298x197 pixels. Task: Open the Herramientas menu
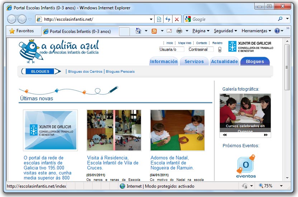[256, 31]
